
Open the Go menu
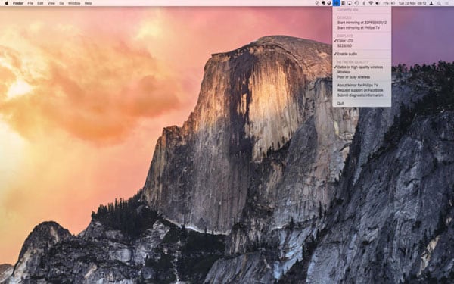(x=61, y=3)
